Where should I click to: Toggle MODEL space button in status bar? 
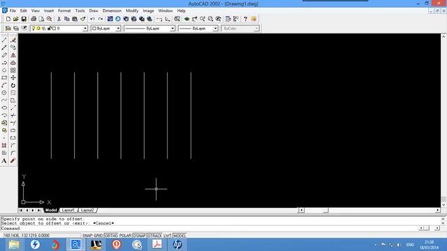click(179, 236)
